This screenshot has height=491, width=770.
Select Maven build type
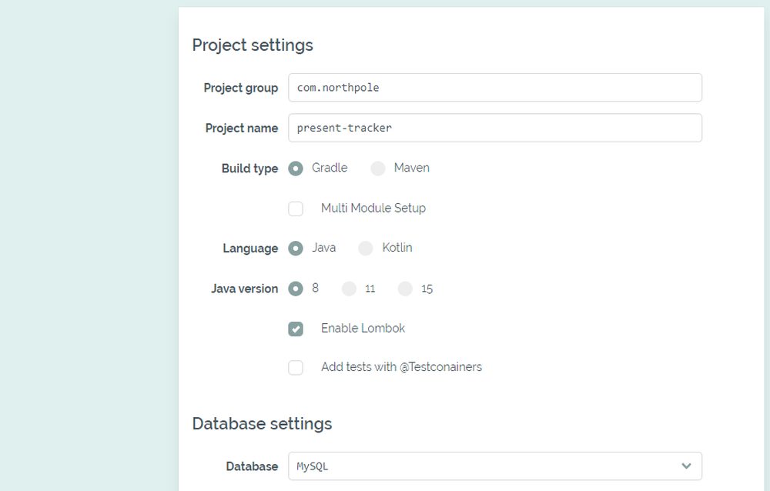coord(377,169)
